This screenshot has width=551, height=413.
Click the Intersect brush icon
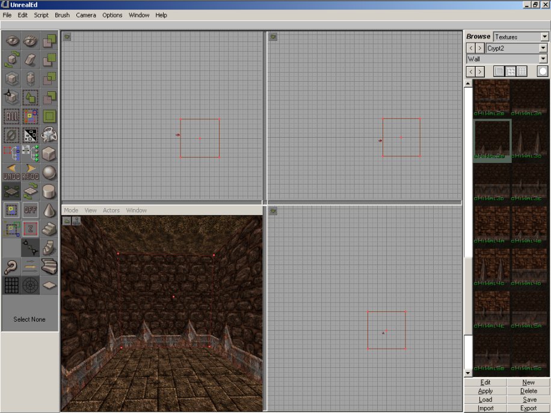tap(49, 78)
